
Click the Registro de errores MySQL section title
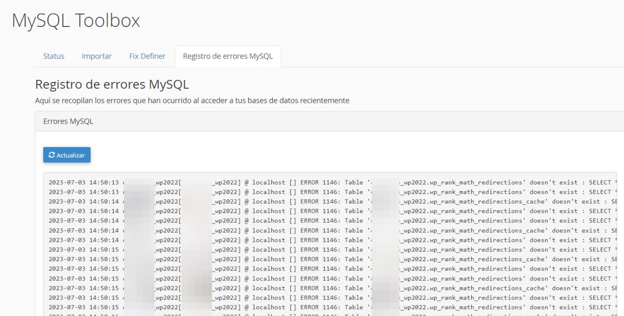click(x=112, y=84)
